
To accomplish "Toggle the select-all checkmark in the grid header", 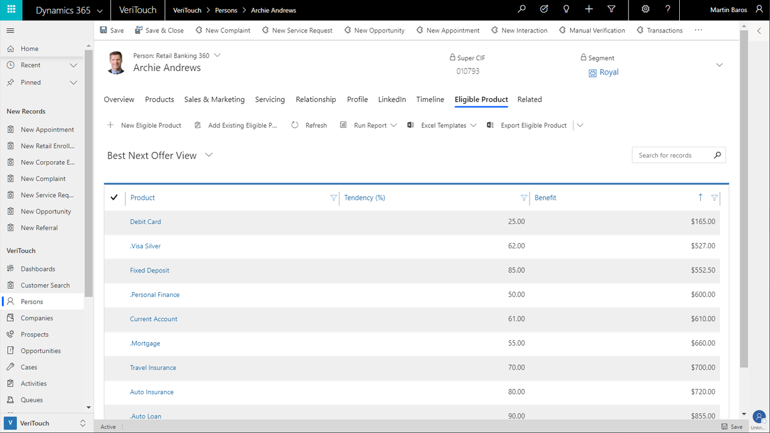I will 114,197.
